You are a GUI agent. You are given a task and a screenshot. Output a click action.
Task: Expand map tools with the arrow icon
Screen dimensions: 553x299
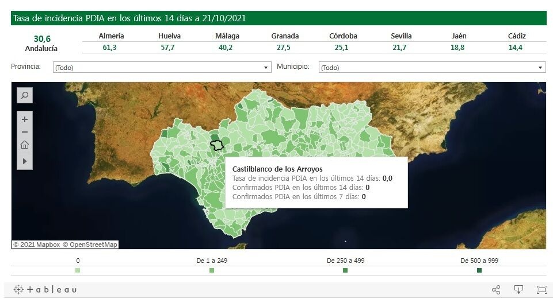25,161
